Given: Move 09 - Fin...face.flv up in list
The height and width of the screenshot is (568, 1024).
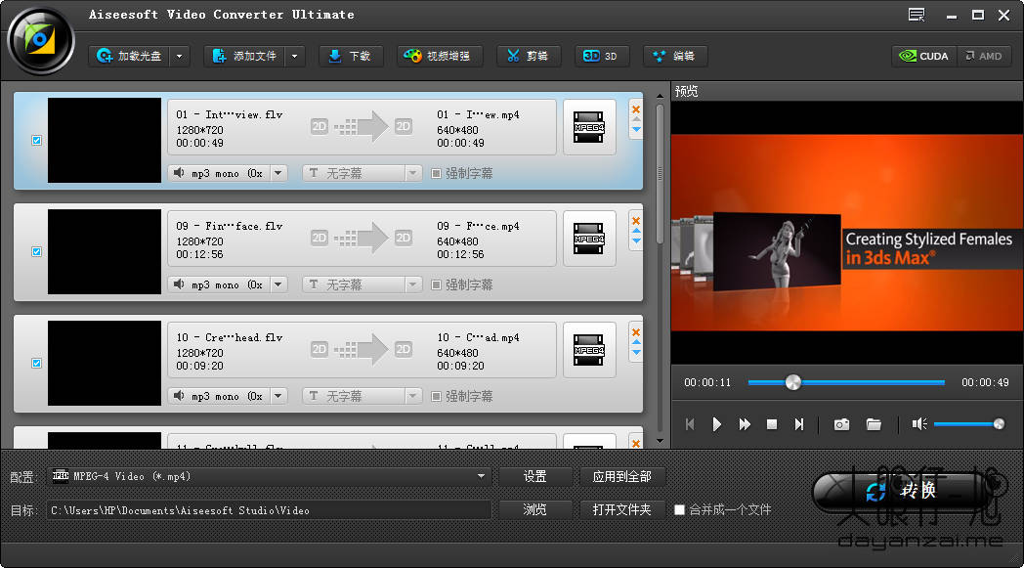Looking at the screenshot, I should [636, 231].
